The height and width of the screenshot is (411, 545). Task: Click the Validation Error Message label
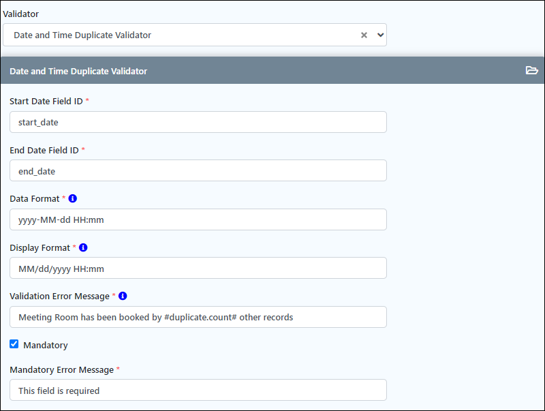click(59, 296)
